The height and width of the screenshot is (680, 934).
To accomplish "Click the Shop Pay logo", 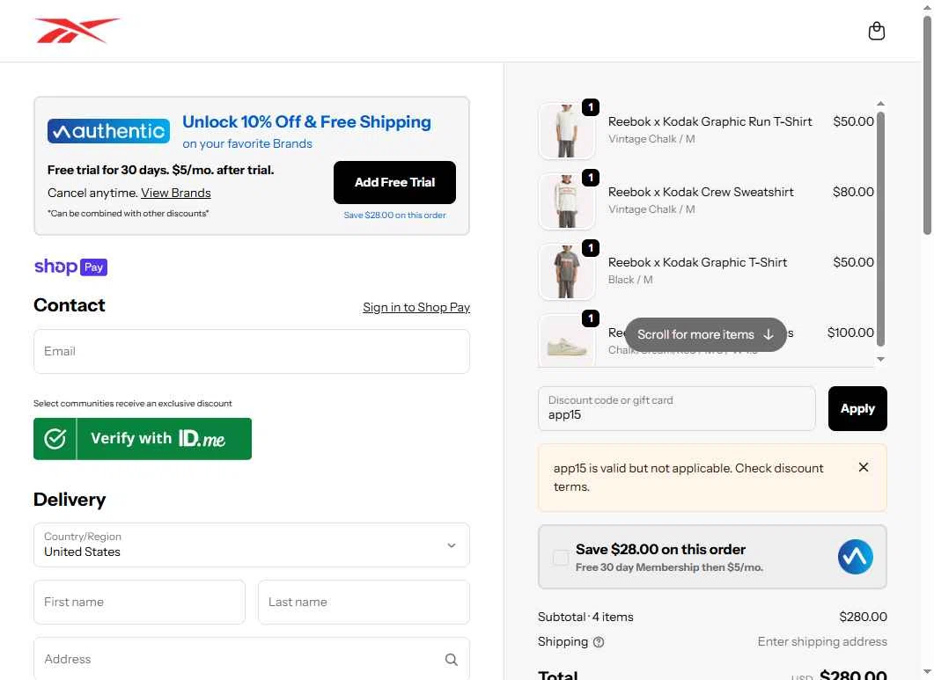I will 70,267.
